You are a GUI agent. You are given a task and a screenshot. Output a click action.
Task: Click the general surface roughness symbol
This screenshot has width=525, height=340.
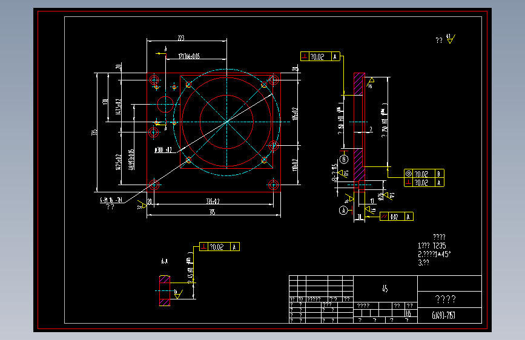451,39
